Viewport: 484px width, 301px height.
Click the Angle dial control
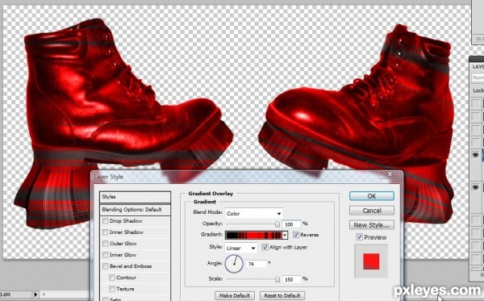pos(234,264)
